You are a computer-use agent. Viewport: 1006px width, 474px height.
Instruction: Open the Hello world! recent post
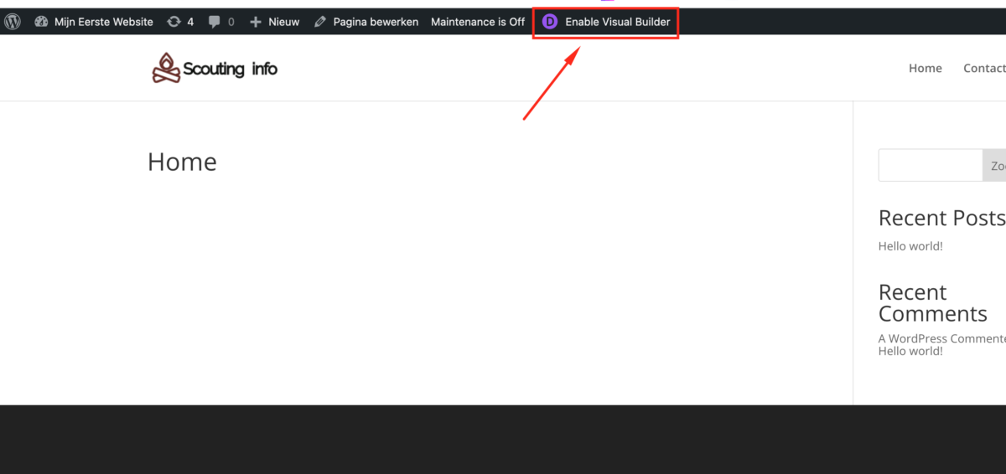point(910,246)
